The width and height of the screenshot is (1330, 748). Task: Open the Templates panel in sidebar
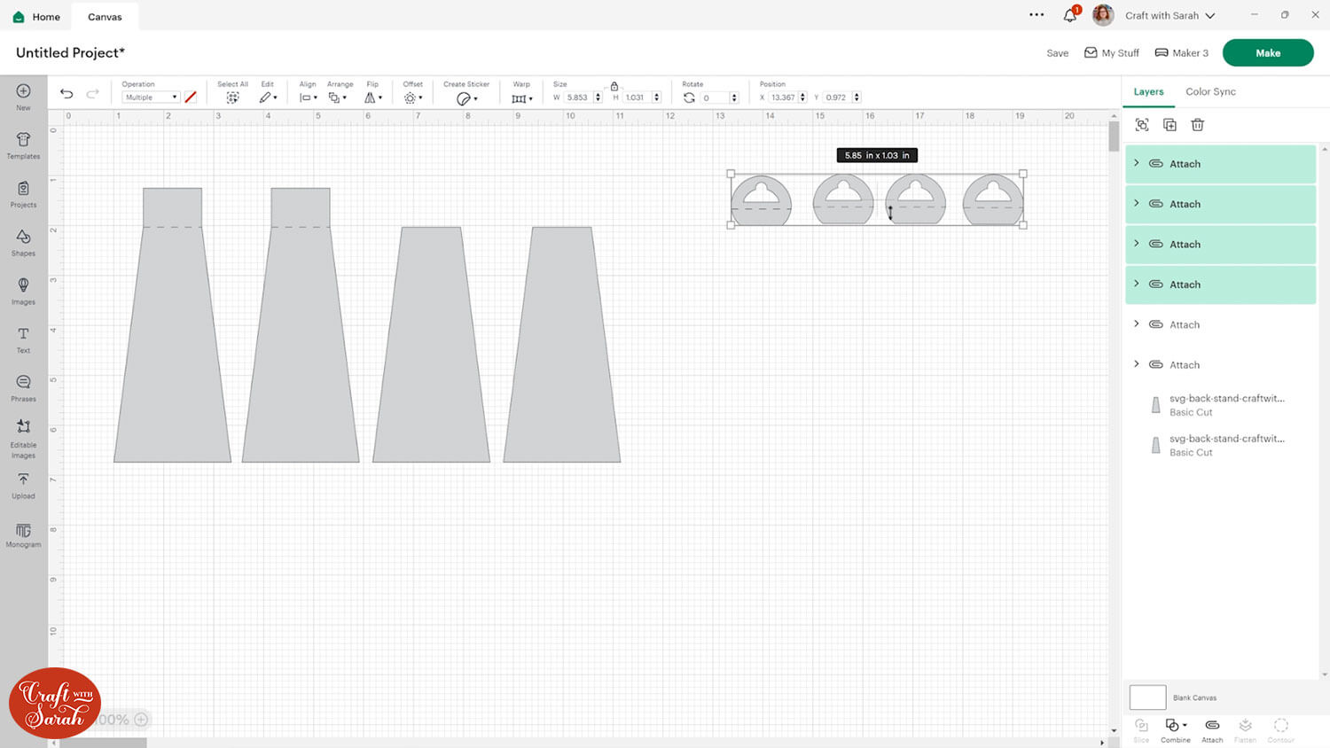[23, 145]
